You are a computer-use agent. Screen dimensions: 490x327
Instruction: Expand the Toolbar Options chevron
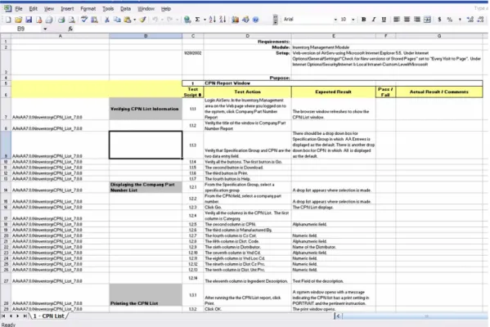pyautogui.click(x=275, y=20)
